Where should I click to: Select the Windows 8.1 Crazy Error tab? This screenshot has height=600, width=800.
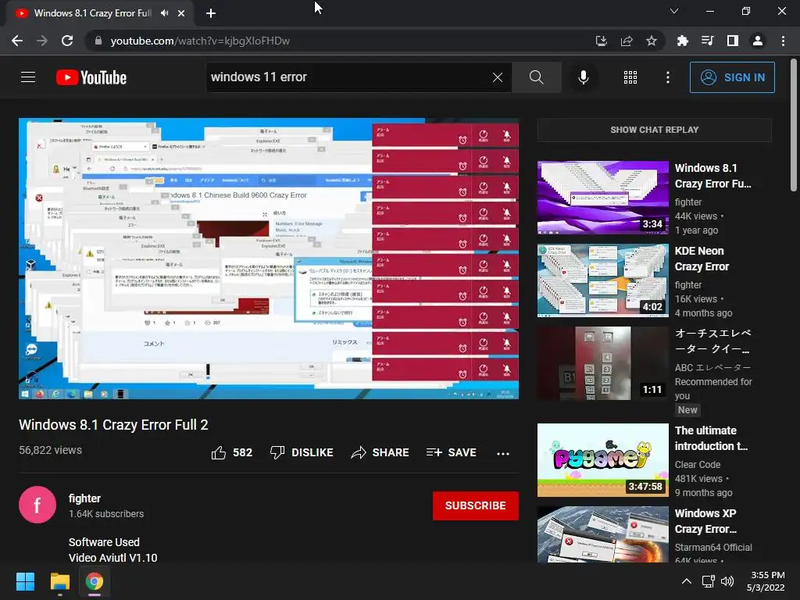pyautogui.click(x=92, y=13)
